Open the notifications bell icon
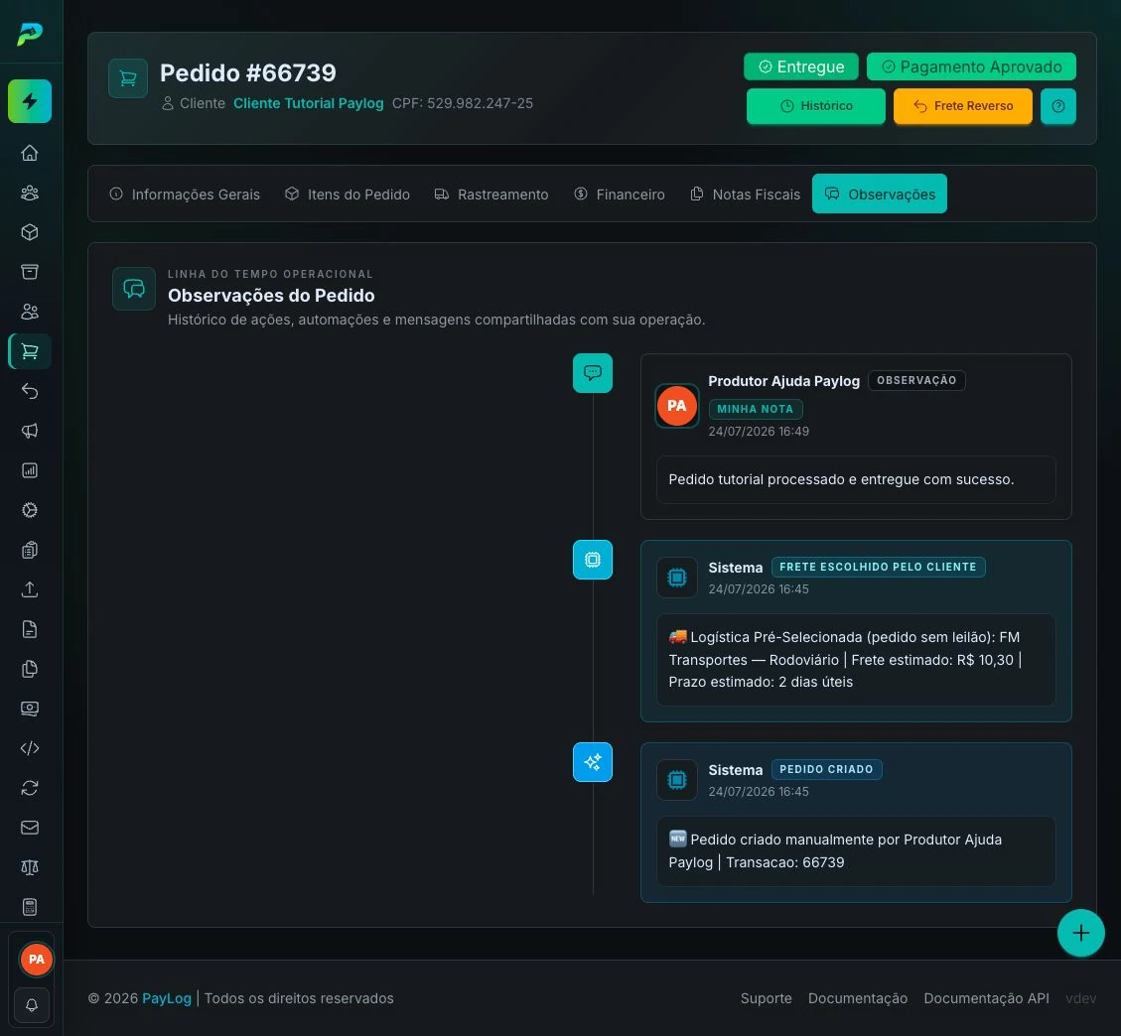Image resolution: width=1121 pixels, height=1036 pixels. click(x=32, y=1006)
